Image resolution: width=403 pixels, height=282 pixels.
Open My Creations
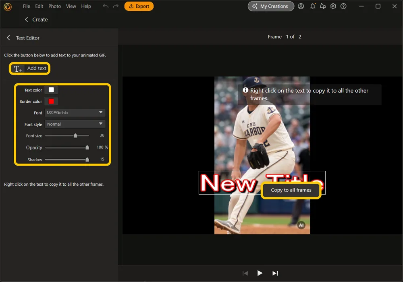coord(271,6)
